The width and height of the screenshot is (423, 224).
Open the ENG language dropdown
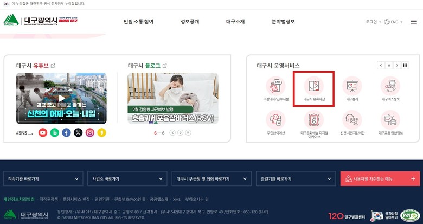tap(393, 22)
